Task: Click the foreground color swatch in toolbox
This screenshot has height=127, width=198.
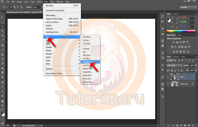Action: coord(2,113)
